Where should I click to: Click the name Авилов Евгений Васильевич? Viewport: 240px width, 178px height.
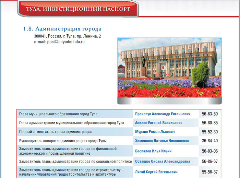pos(159,123)
